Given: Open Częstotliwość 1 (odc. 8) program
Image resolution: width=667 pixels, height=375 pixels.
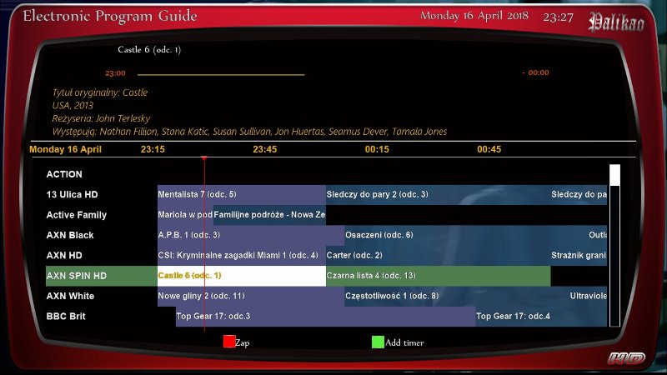Looking at the screenshot, I should point(456,296).
